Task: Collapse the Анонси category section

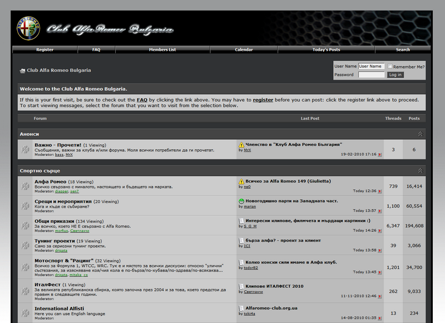Action: click(421, 134)
